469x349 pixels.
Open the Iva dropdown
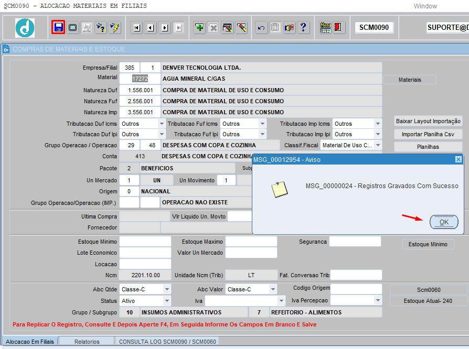[x=281, y=301]
